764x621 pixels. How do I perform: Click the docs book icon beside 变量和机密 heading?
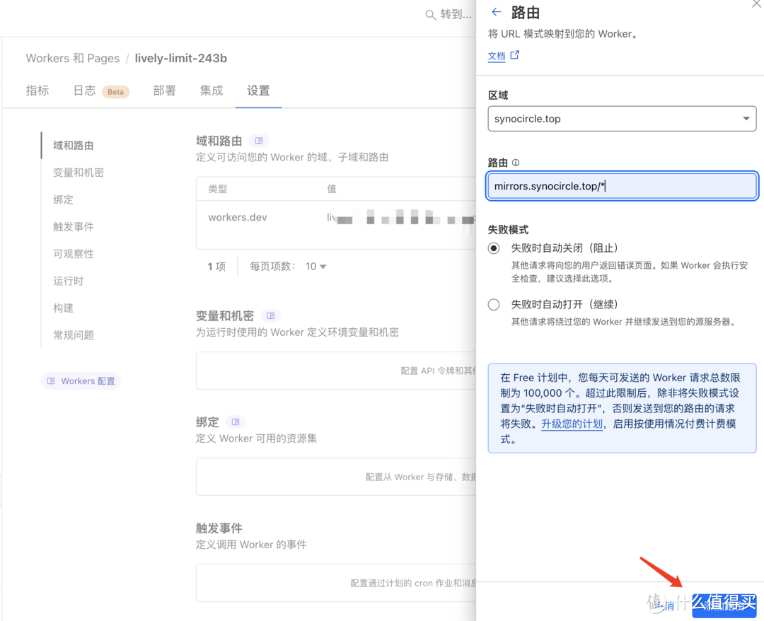tap(270, 315)
